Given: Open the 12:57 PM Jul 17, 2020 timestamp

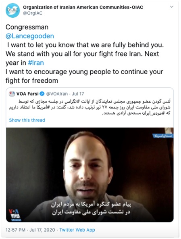Looking at the screenshot, I should (x=30, y=230).
